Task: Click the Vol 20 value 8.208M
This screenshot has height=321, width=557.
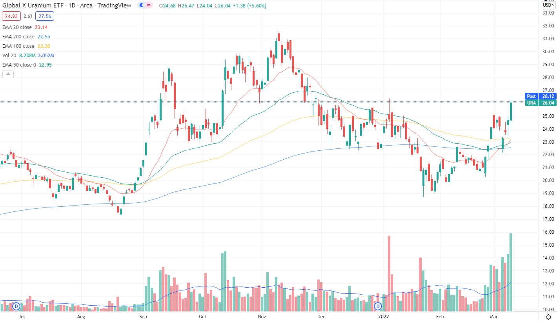Action: (x=28, y=55)
